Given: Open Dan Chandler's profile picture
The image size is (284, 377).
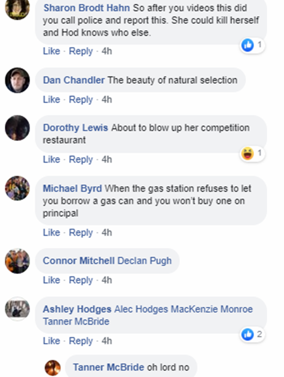Looking at the screenshot, I should (17, 80).
